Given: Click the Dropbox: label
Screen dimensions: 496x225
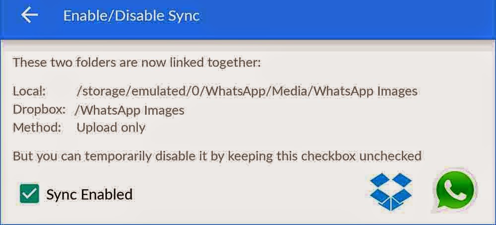Looking at the screenshot, I should click(x=39, y=110).
